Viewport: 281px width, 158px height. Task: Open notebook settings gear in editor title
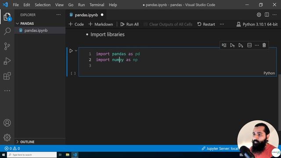tap(259, 14)
